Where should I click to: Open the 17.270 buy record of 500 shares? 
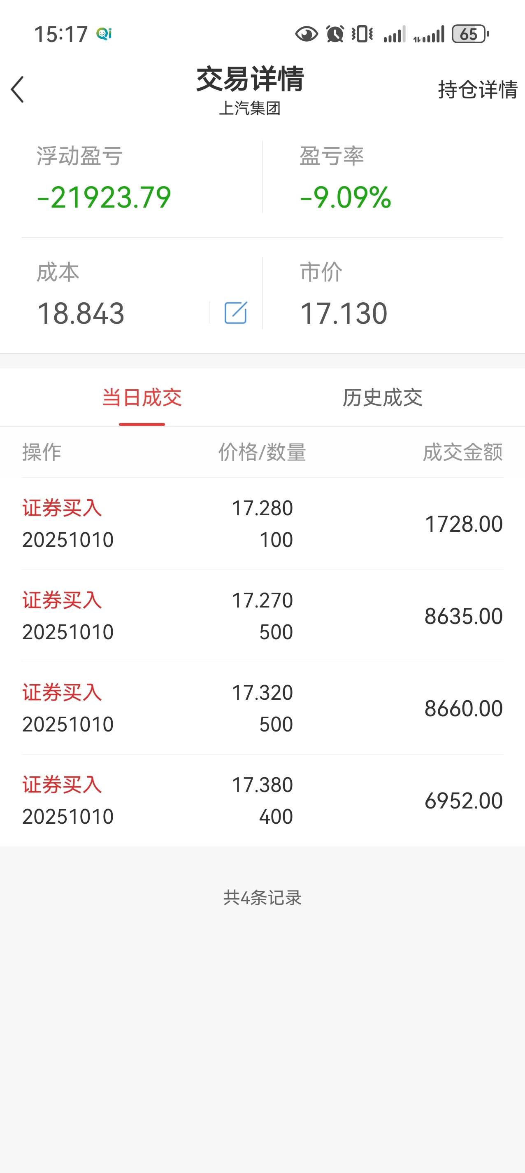point(262,616)
